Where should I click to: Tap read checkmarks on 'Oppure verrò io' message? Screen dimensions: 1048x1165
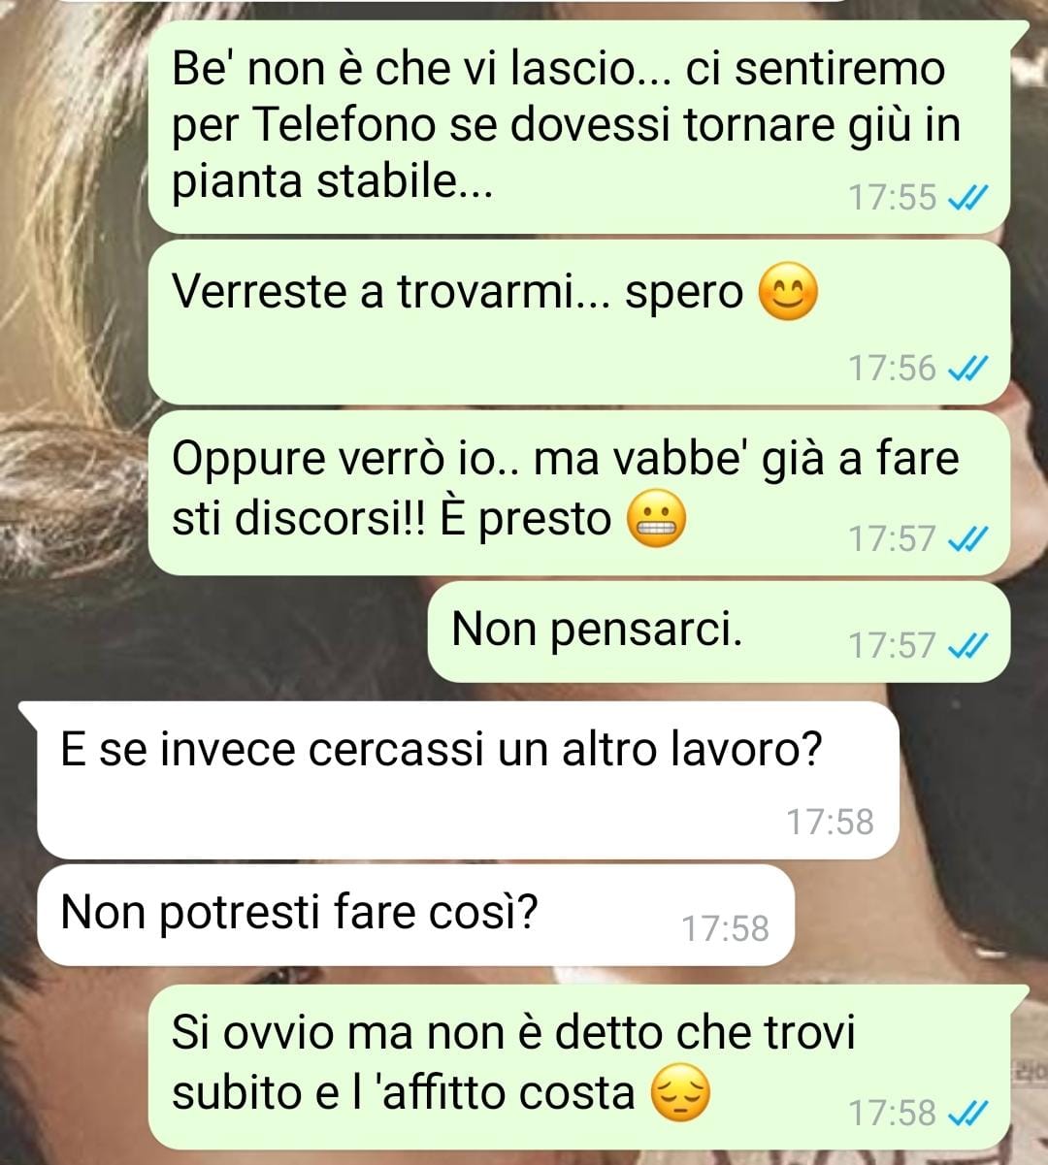coord(967,538)
